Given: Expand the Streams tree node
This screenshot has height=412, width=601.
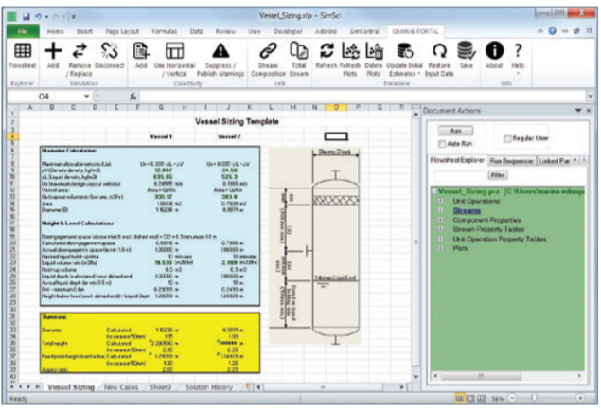Looking at the screenshot, I should coord(440,209).
